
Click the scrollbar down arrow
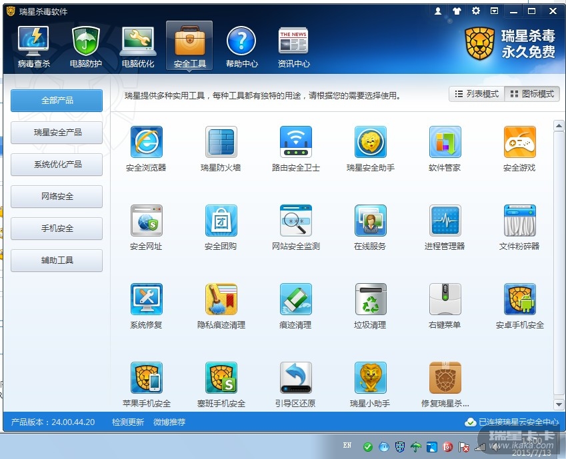tap(559, 404)
